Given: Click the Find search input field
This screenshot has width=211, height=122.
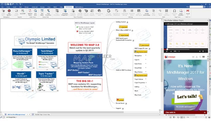Looking at the screenshot, I should click(196, 7).
